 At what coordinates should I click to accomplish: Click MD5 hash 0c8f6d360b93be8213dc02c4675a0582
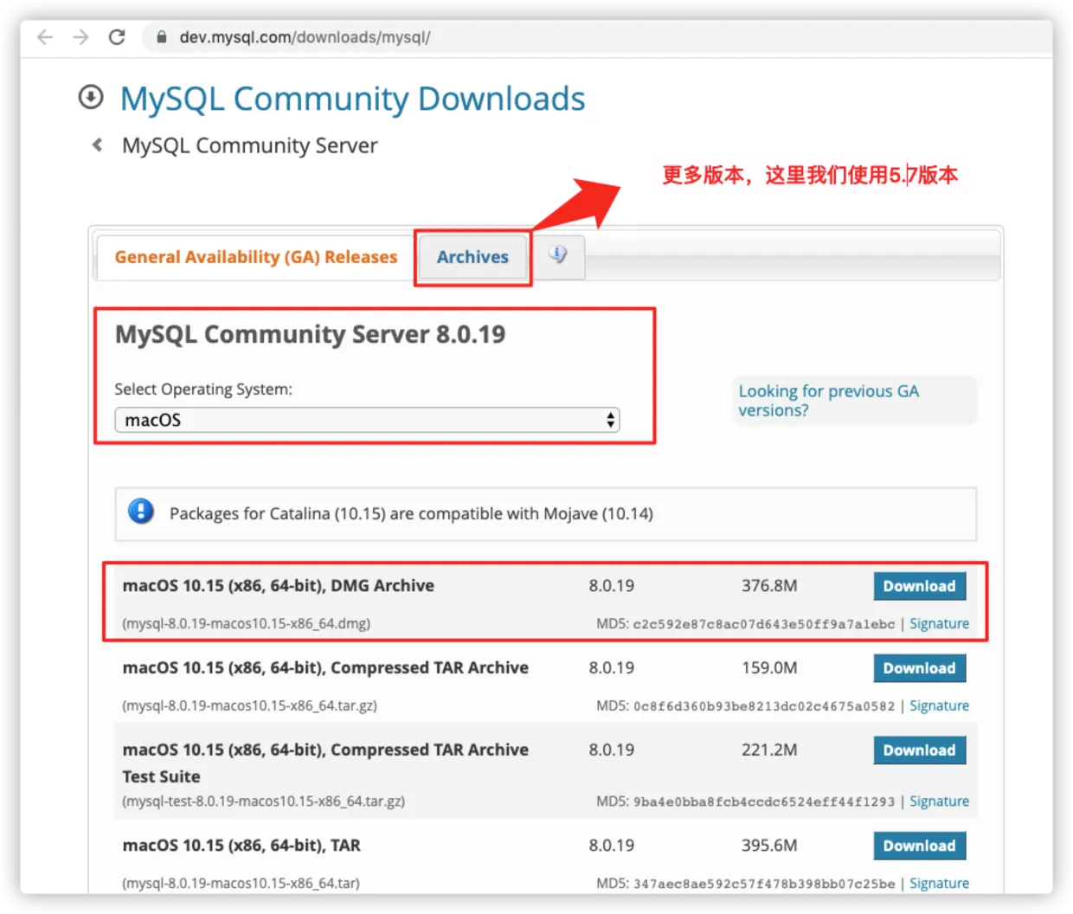point(763,706)
